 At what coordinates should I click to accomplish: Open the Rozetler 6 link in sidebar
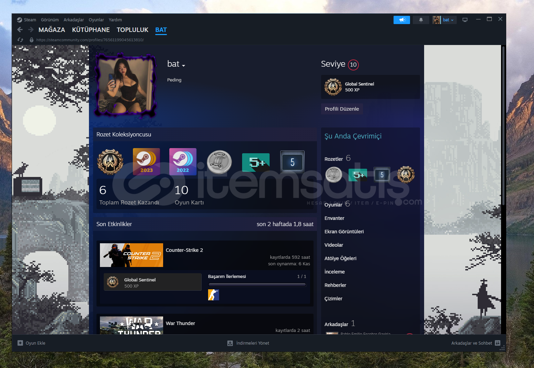(338, 158)
